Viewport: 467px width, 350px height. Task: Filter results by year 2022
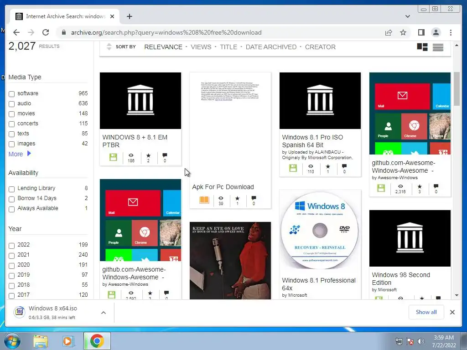click(x=11, y=246)
